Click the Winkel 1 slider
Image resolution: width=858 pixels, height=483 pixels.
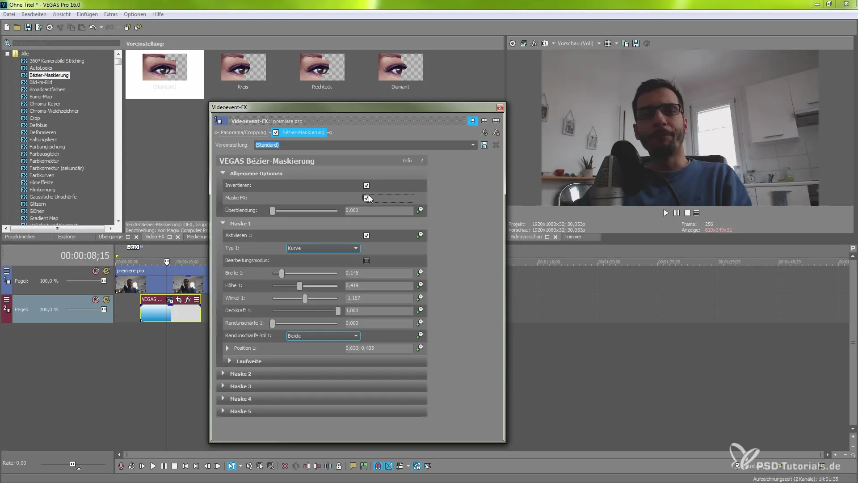[306, 298]
